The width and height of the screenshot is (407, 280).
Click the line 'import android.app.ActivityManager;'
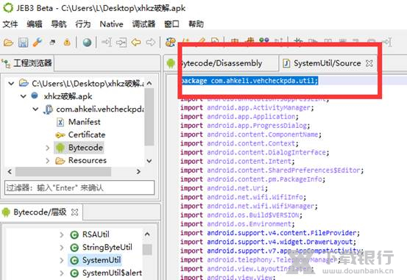[x=247, y=107]
